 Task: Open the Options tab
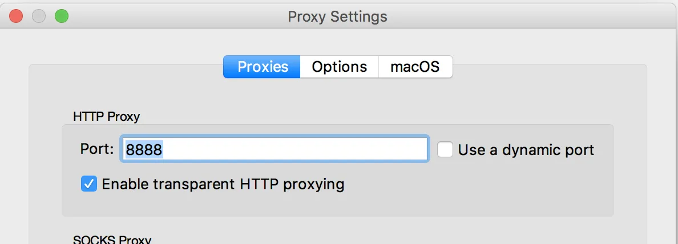coord(339,67)
